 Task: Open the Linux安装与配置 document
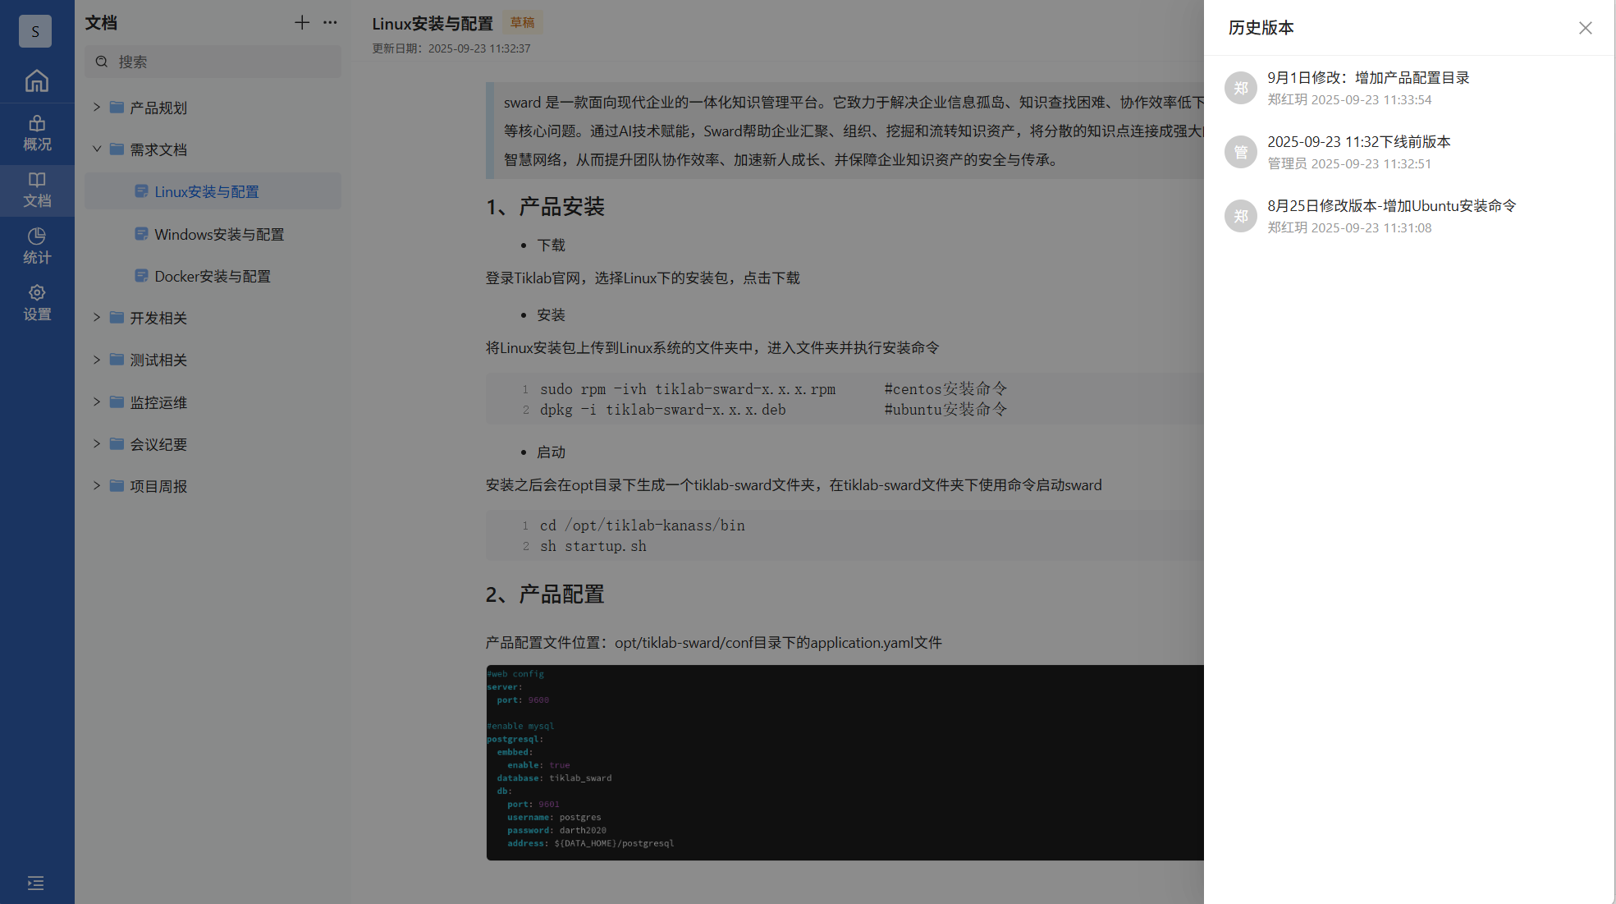click(213, 191)
